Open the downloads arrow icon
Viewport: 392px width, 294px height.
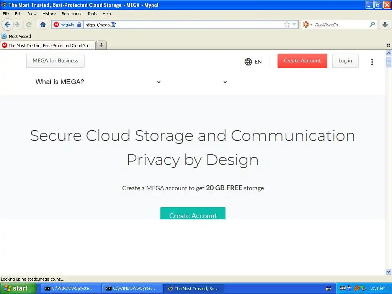385,24
